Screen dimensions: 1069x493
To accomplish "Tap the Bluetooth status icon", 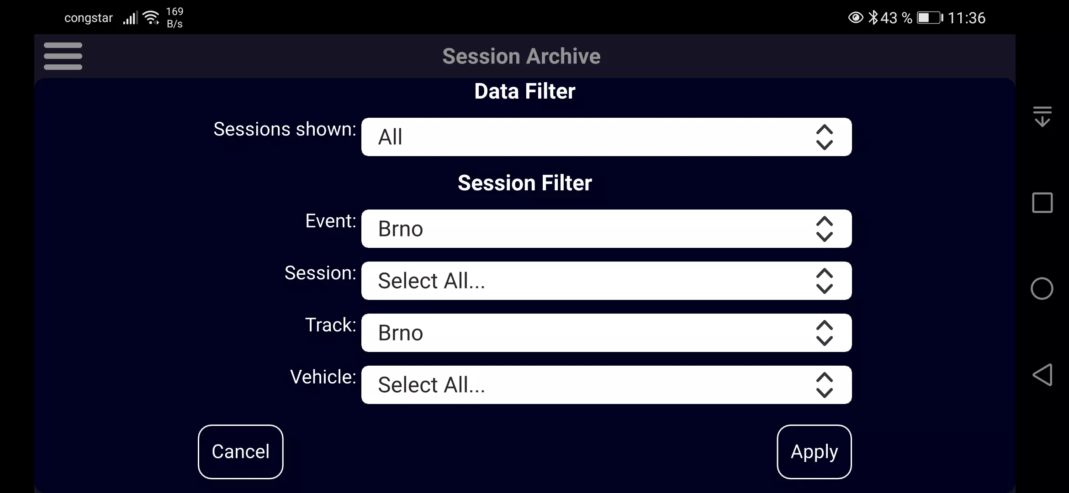I will (x=873, y=18).
